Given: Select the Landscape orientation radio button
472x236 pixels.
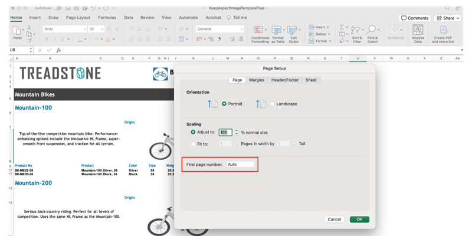Looking at the screenshot, I should pyautogui.click(x=273, y=104).
